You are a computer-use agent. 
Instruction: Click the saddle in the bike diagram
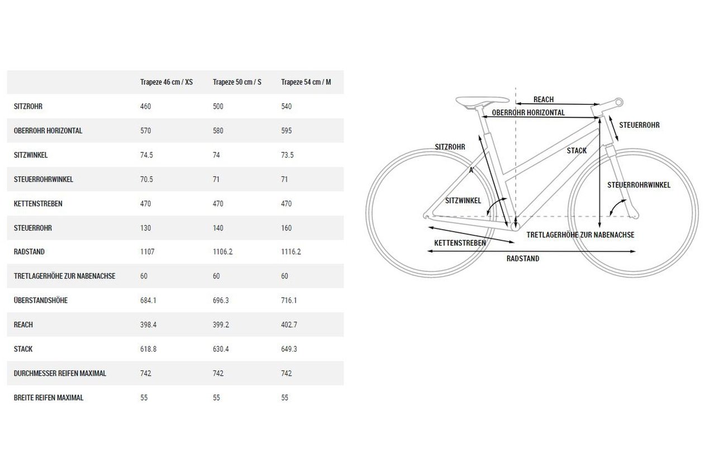point(483,101)
